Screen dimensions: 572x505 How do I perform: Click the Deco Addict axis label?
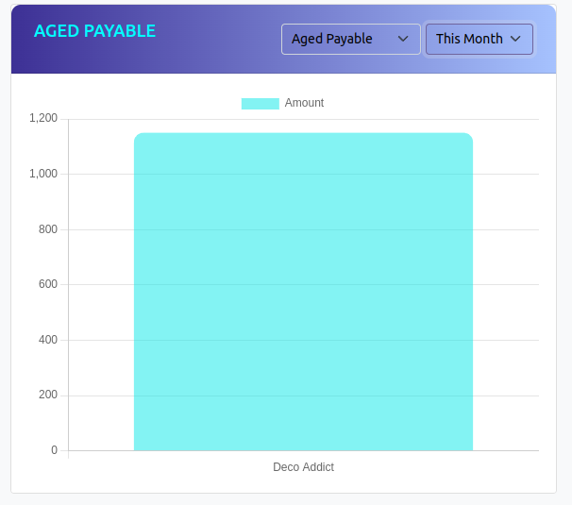[x=303, y=467]
